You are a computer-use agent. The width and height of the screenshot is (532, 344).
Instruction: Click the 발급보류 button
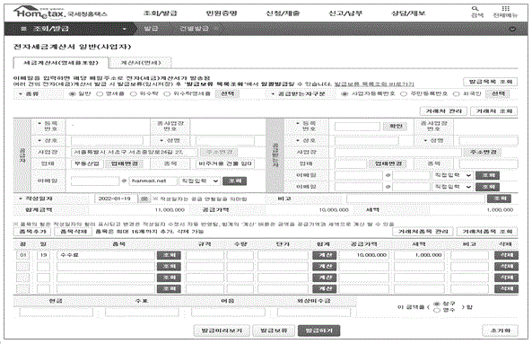(x=274, y=331)
